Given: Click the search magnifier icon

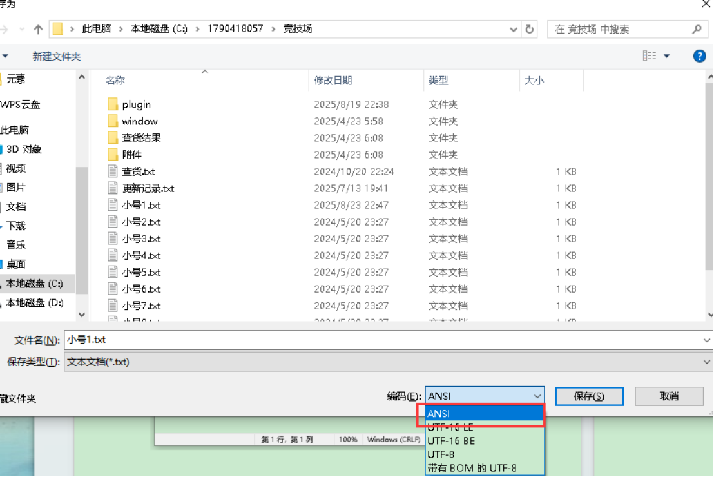Looking at the screenshot, I should (697, 29).
